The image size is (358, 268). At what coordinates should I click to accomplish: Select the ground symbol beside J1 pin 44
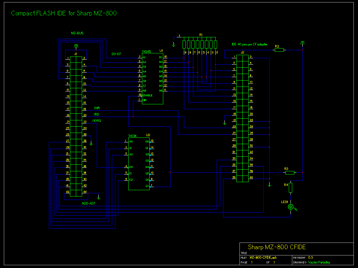[98, 198]
